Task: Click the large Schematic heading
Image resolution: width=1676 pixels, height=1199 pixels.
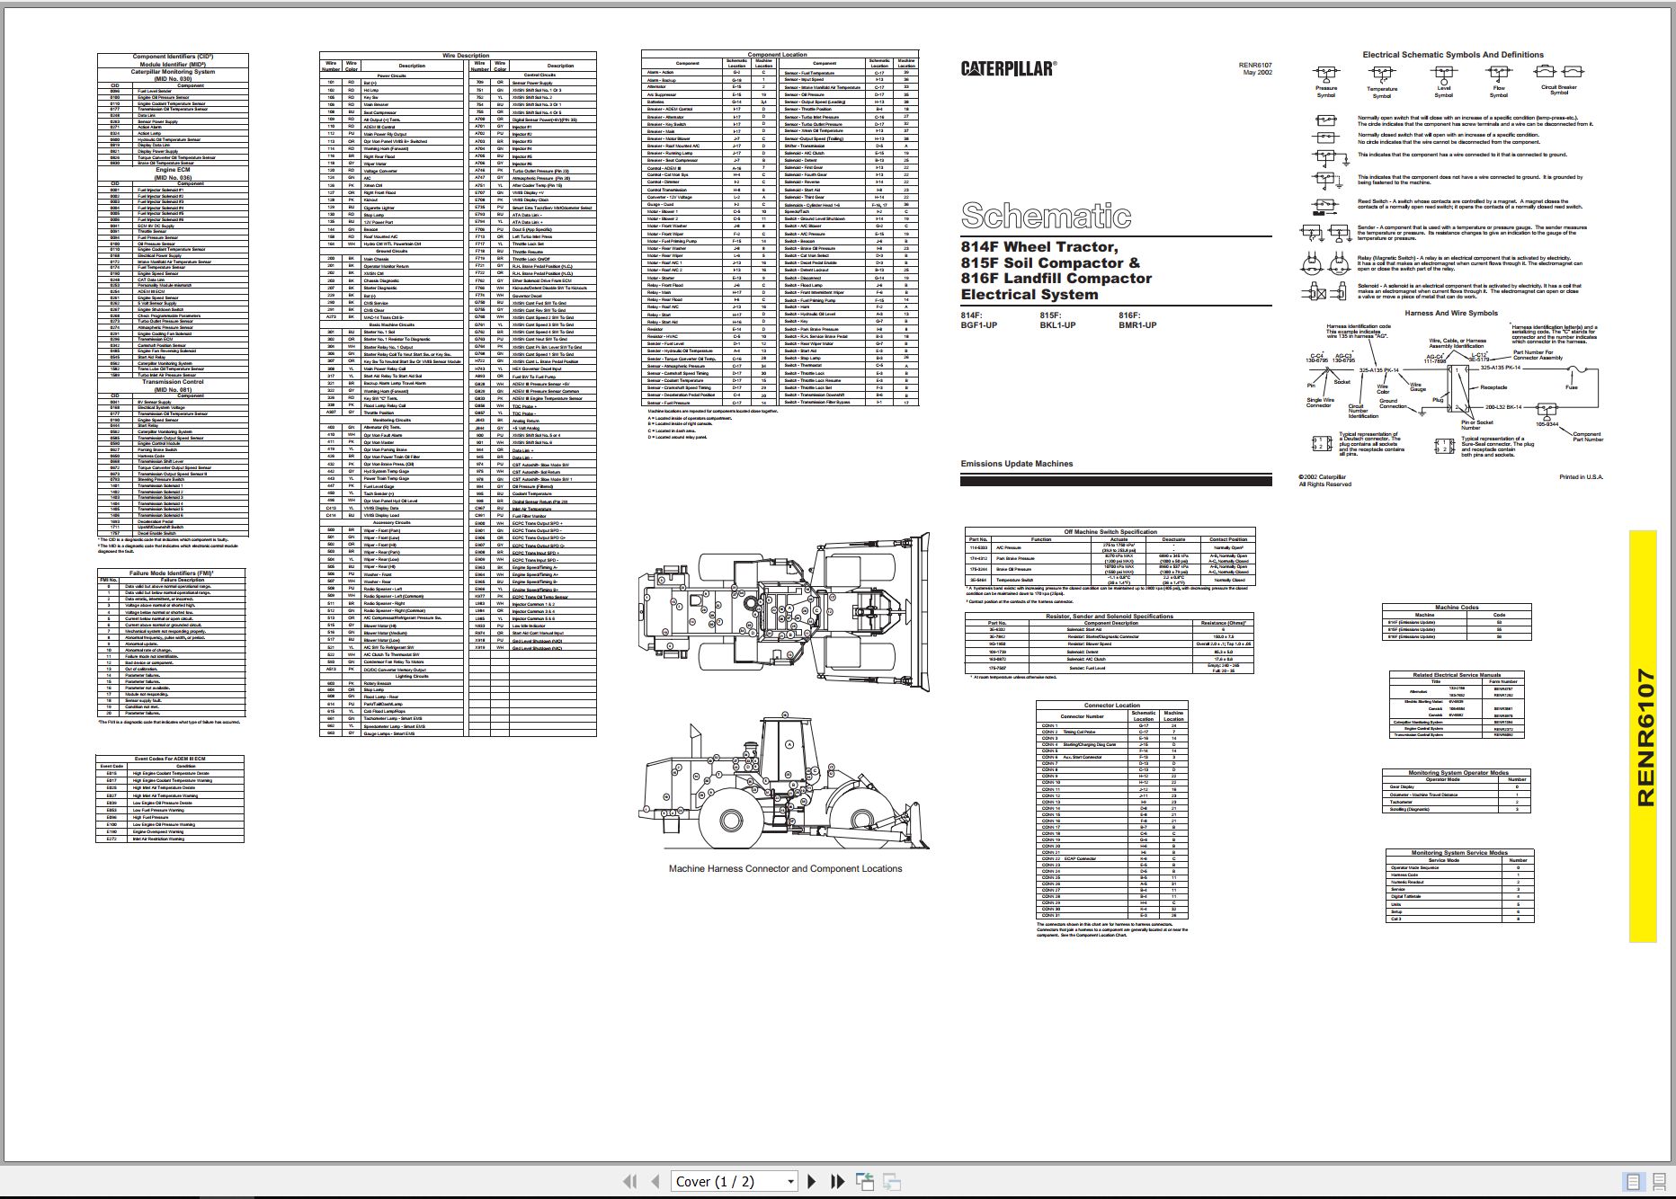Action: pos(1045,216)
